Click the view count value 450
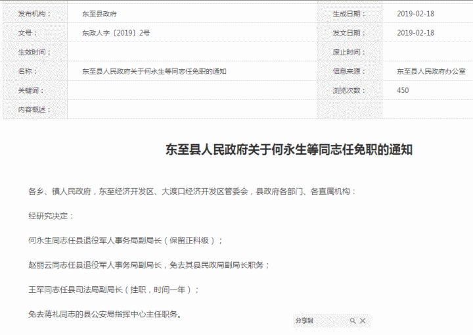Image resolution: width=473 pixels, height=335 pixels. coord(403,90)
